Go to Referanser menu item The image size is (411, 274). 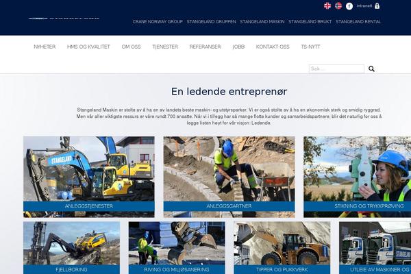point(205,47)
